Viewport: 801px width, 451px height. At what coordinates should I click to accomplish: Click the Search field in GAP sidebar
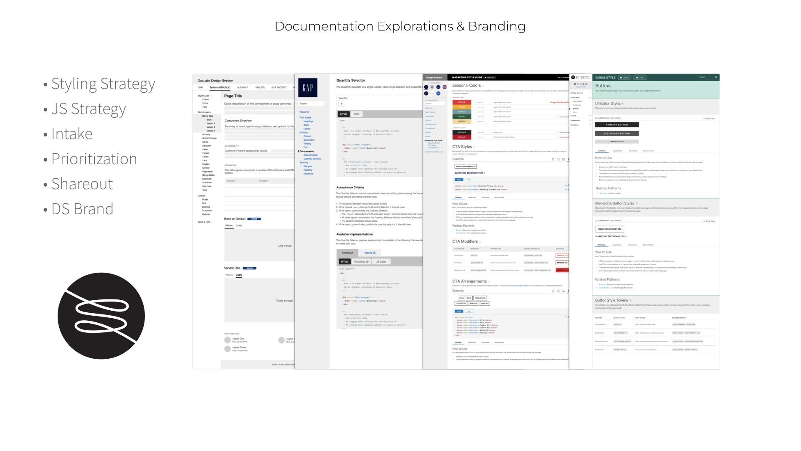click(311, 104)
